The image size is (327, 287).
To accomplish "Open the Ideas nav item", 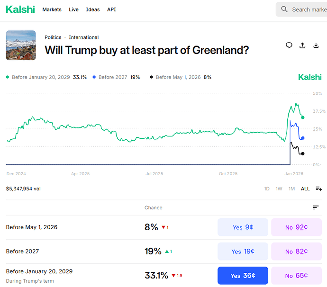I will (93, 9).
